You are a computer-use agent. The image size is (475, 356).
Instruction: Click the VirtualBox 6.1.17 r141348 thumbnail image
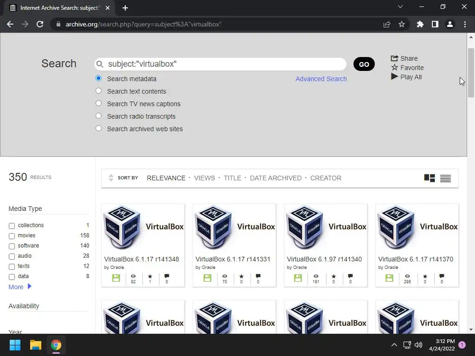143,228
